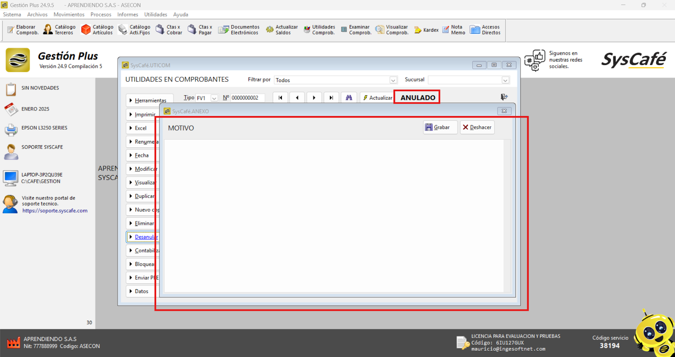
Task: Go to the last record
Action: pyautogui.click(x=331, y=98)
